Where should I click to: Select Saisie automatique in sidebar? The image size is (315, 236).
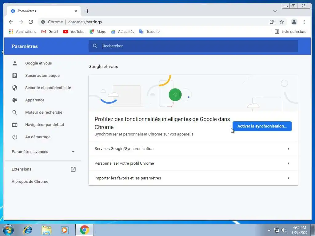[x=42, y=76]
